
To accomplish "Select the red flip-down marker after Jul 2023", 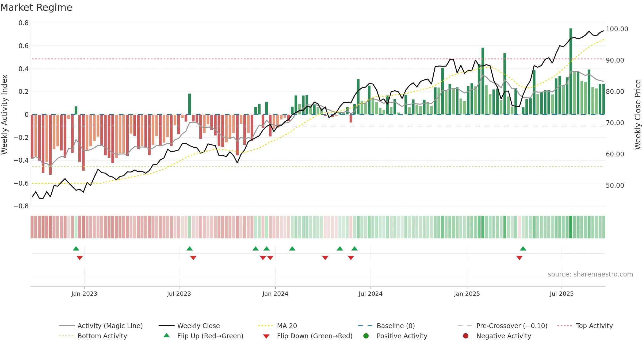I will pyautogui.click(x=193, y=258).
